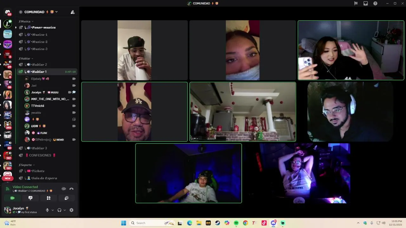
Task: Open TikTok from the taskbar
Action: coord(264,223)
